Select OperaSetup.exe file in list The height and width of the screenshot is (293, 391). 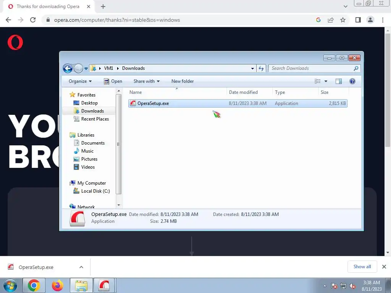(x=238, y=103)
